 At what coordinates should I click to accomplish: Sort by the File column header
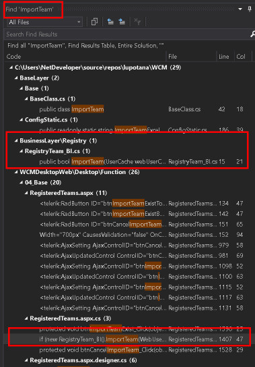pos(172,57)
